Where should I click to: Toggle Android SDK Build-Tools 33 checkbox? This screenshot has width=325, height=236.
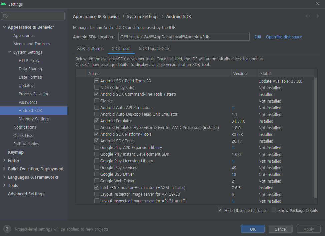[x=97, y=81]
